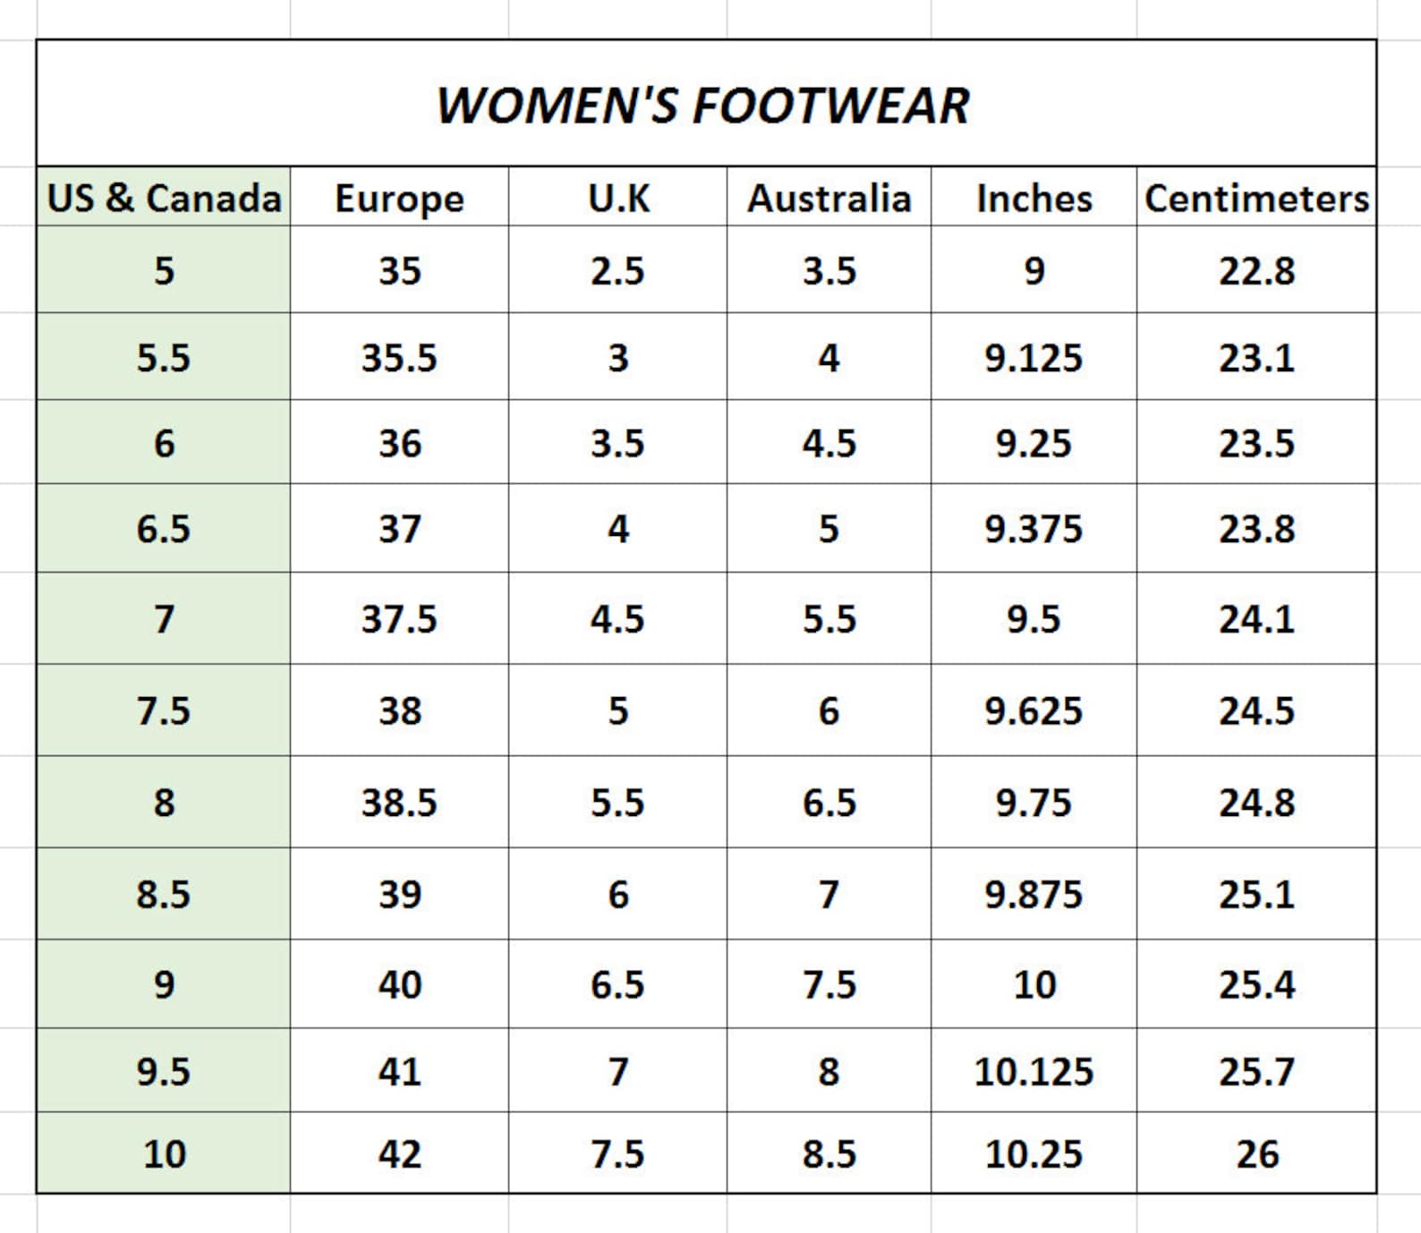Image resolution: width=1421 pixels, height=1233 pixels.
Task: Click the 22.8 centimeters cell
Action: pos(1256,269)
